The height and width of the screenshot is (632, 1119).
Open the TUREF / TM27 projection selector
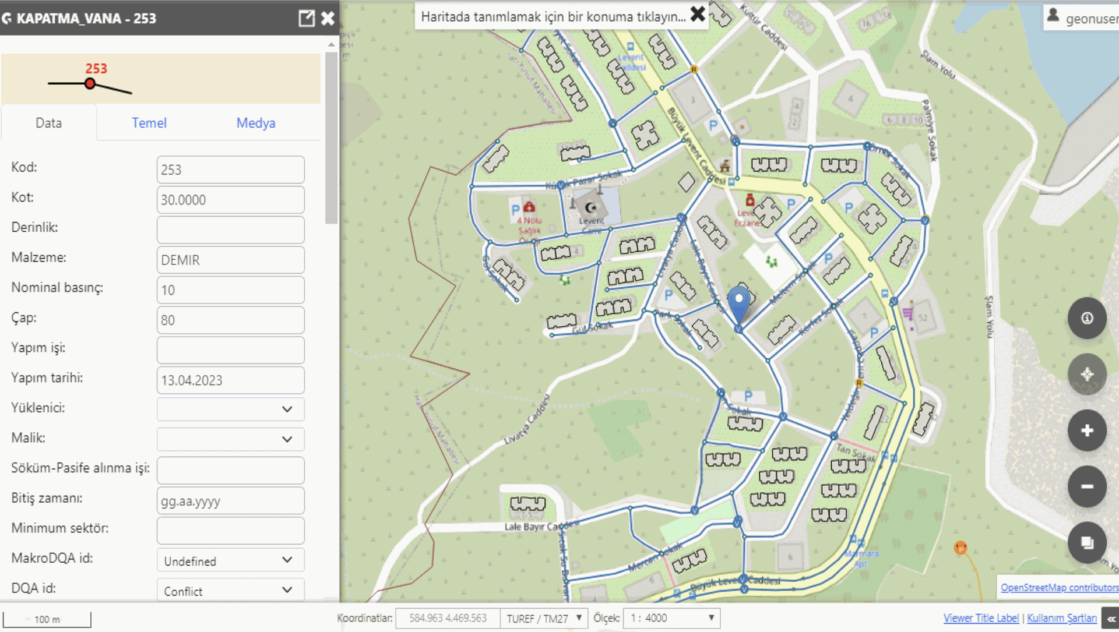click(544, 618)
